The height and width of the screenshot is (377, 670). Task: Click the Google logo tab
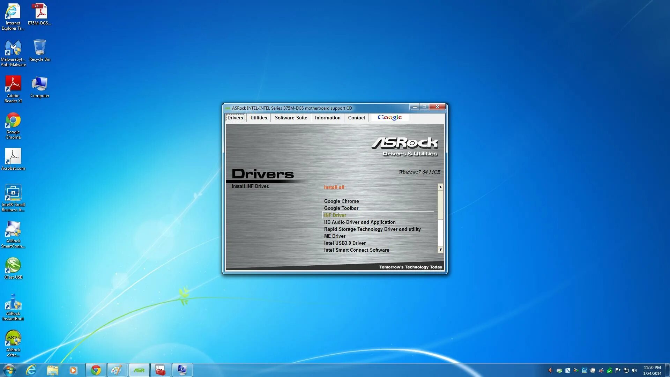[x=390, y=118]
